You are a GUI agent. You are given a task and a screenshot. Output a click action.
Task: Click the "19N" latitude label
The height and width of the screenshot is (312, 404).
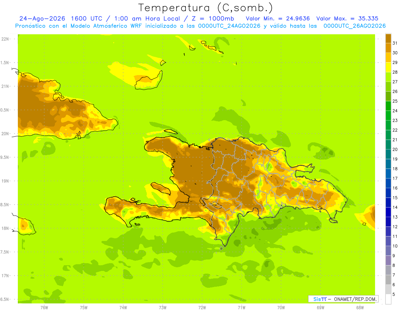pyautogui.click(x=5, y=181)
